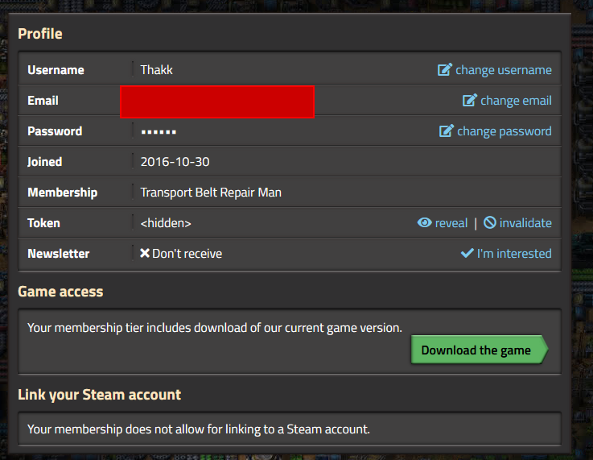The image size is (593, 460).
Task: Click the <hidden> token value
Action: [166, 223]
